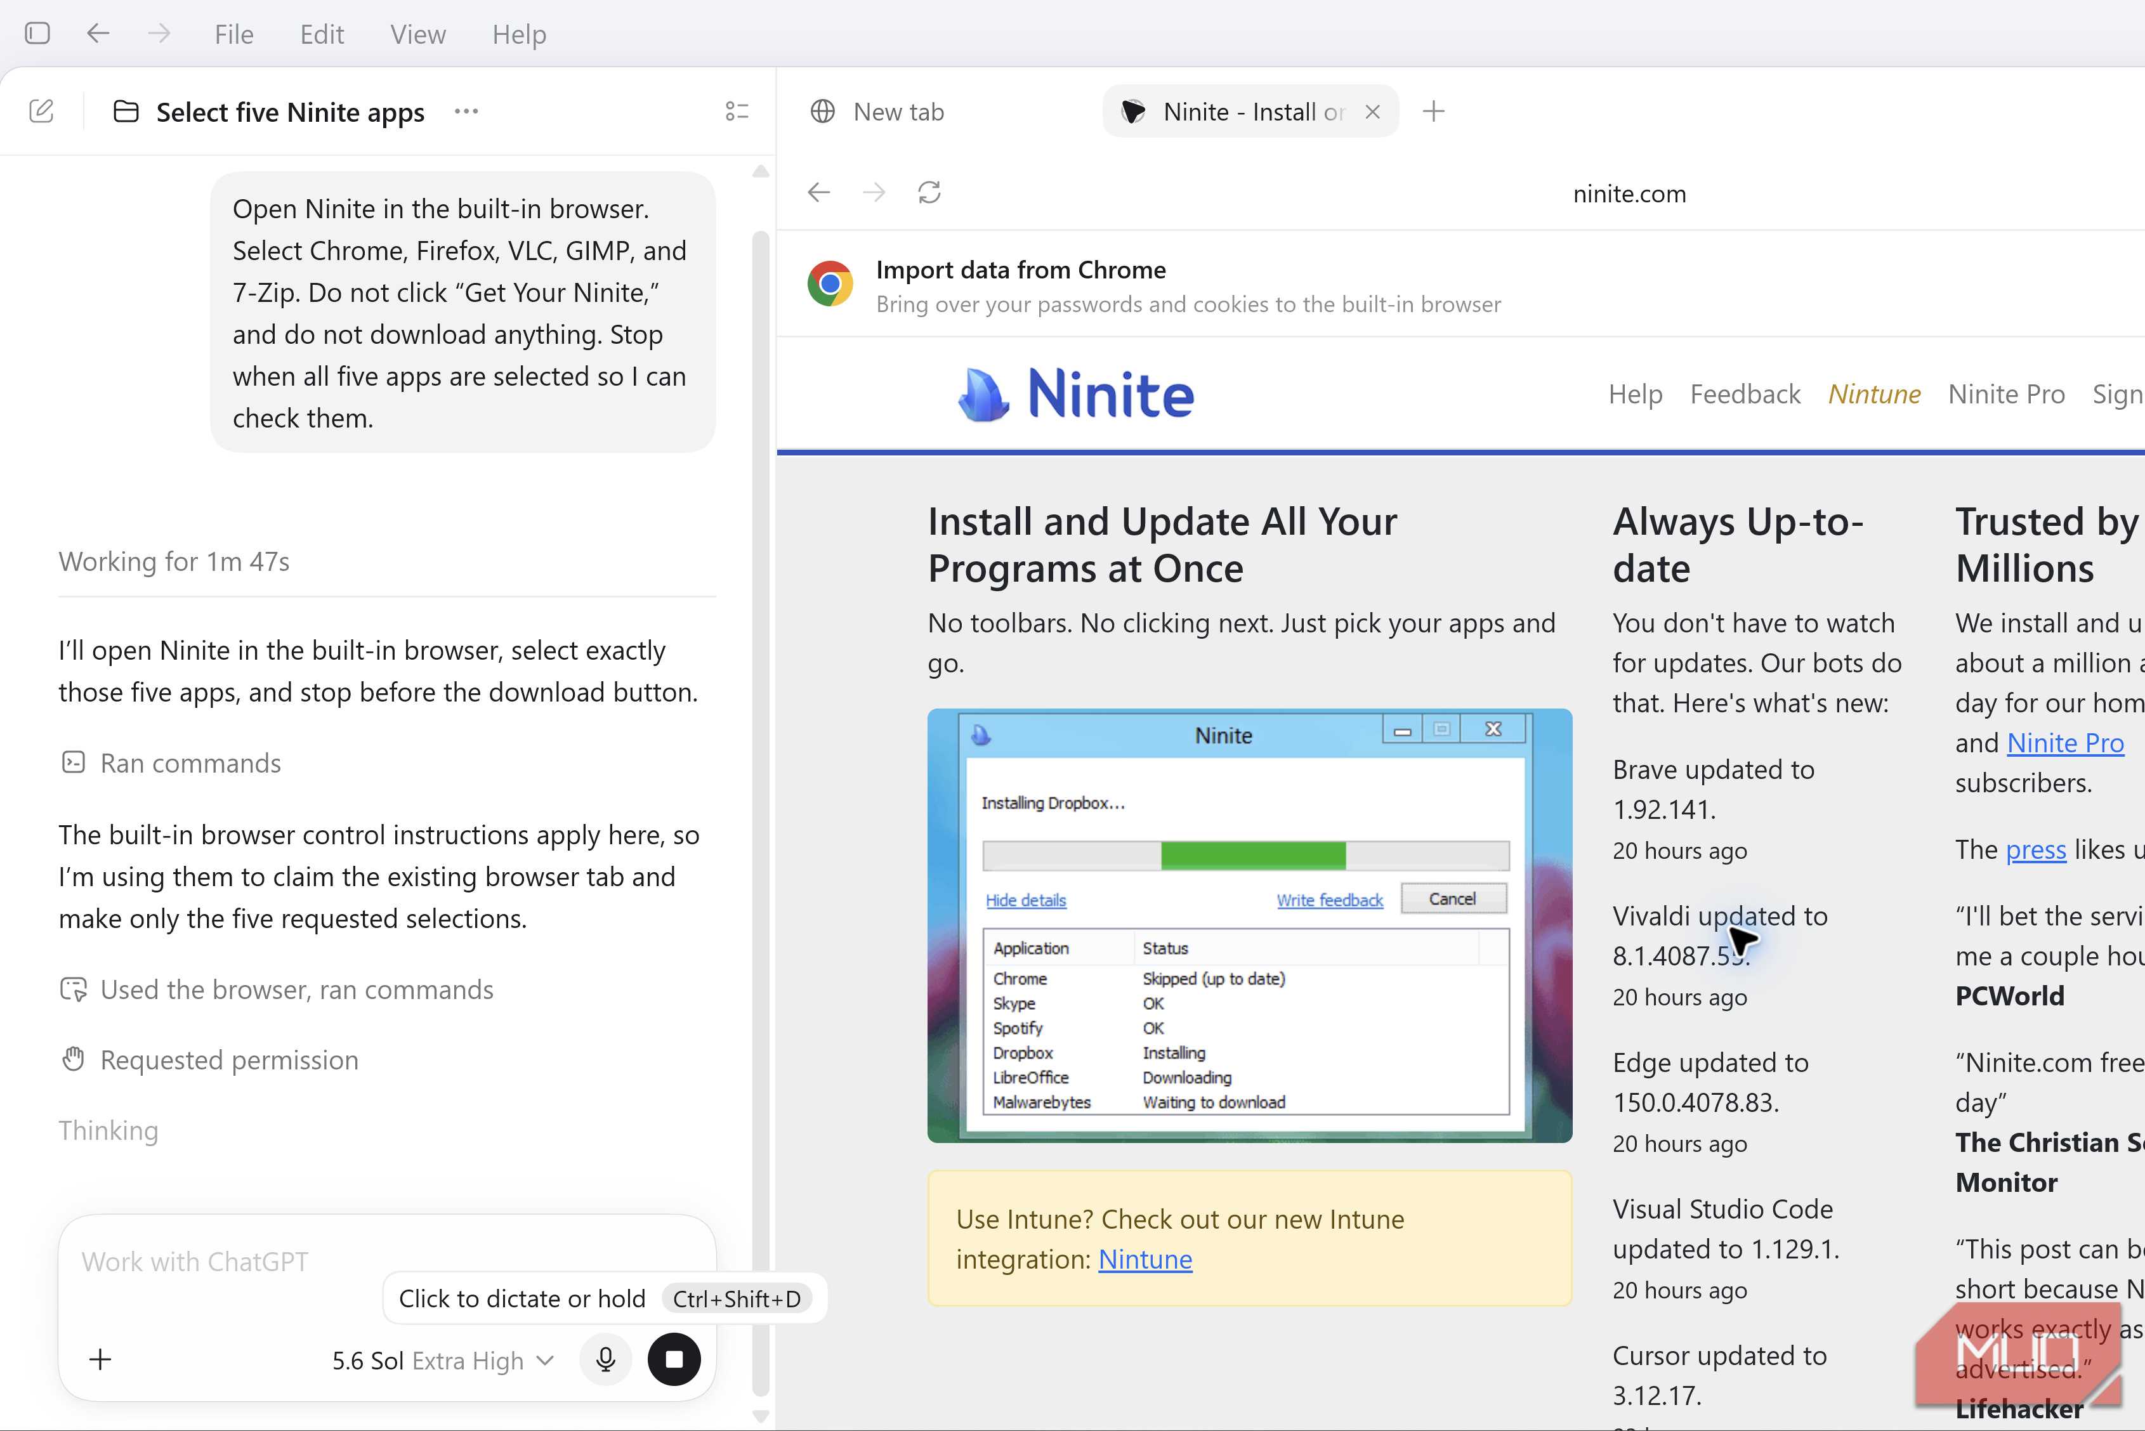The width and height of the screenshot is (2145, 1431).
Task: Click the Ninite logo on the webpage
Action: (1075, 395)
